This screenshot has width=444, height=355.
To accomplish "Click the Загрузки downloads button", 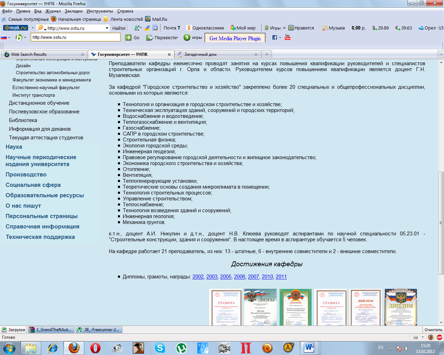I will tap(14, 330).
